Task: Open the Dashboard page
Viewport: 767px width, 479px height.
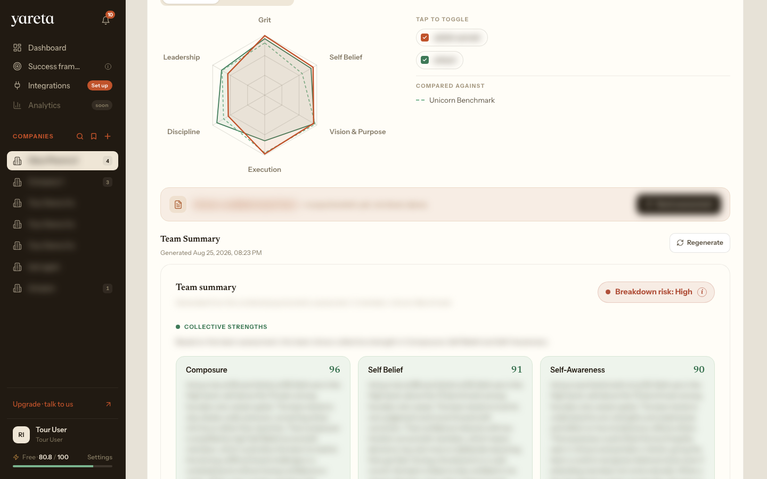Action: [x=62, y=48]
